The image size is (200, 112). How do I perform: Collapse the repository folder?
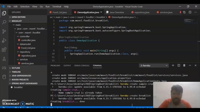coord(28,52)
